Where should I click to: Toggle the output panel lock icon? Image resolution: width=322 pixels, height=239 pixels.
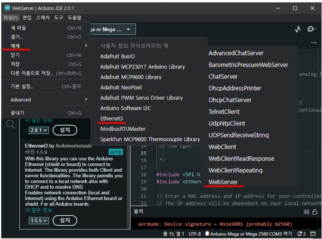[315, 212]
